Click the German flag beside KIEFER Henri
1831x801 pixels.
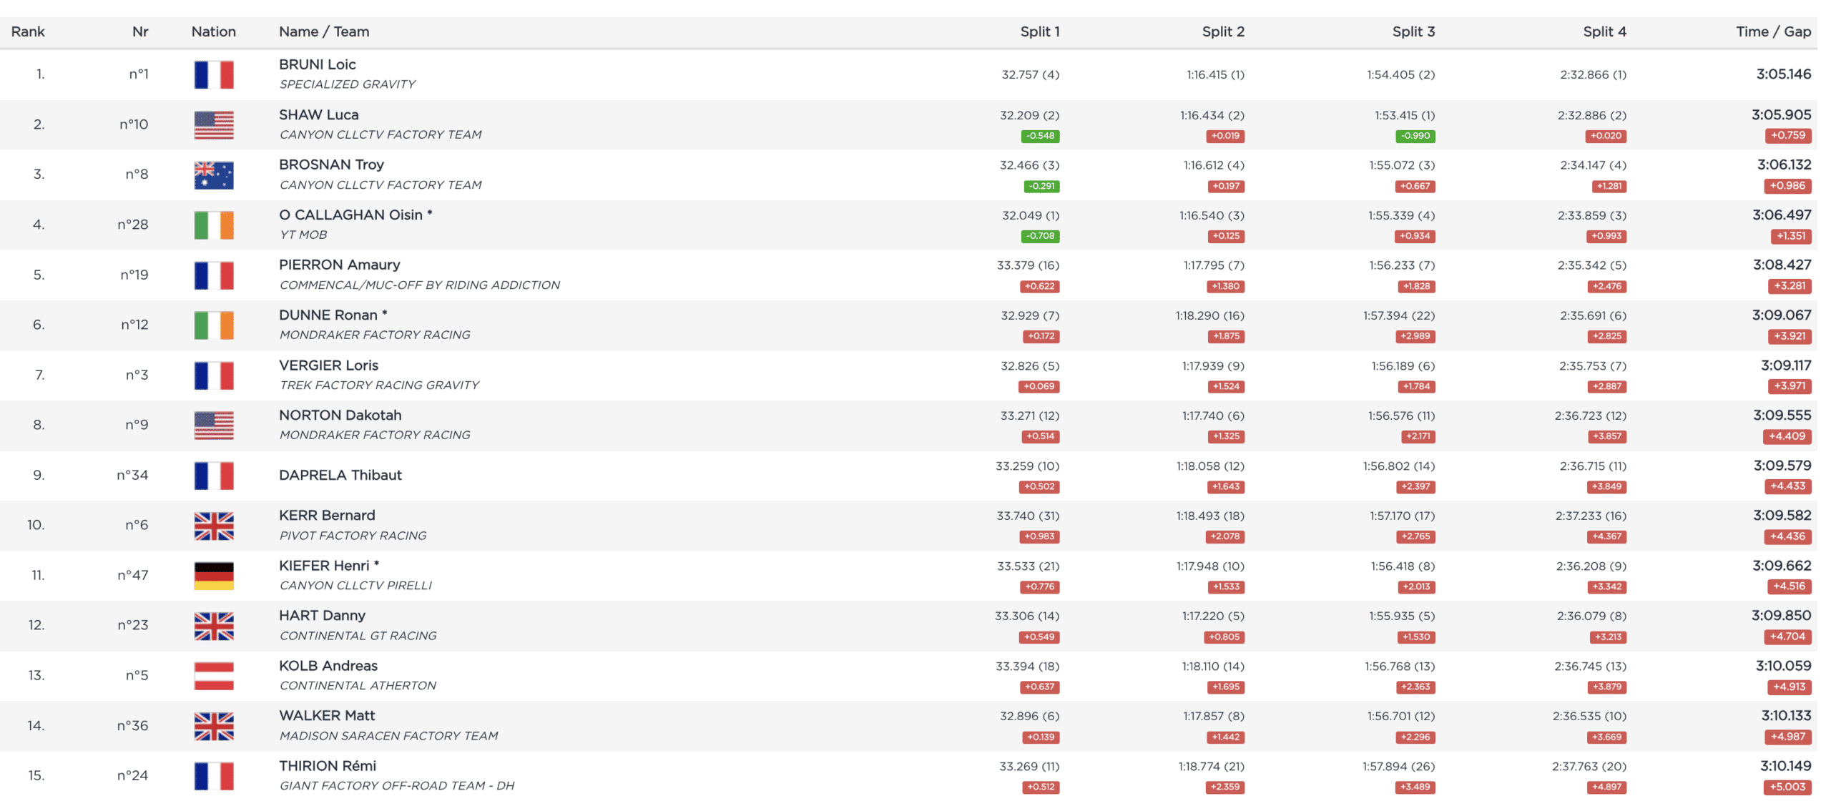213,576
